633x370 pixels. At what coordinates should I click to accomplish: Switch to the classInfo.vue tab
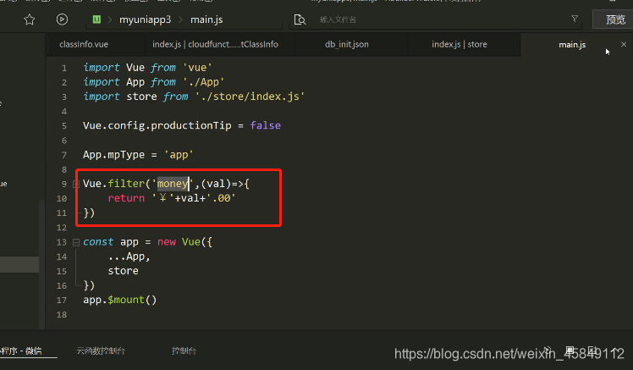pyautogui.click(x=84, y=44)
